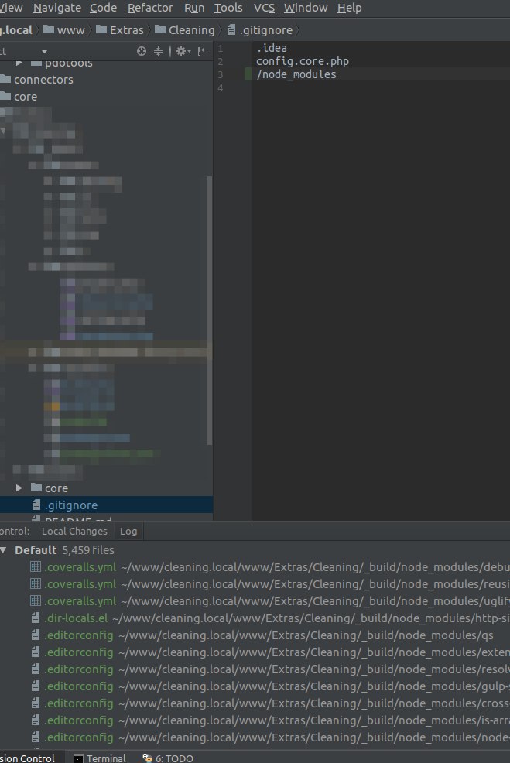This screenshot has width=510, height=763.
Task: Open the Code menu
Action: click(x=103, y=8)
